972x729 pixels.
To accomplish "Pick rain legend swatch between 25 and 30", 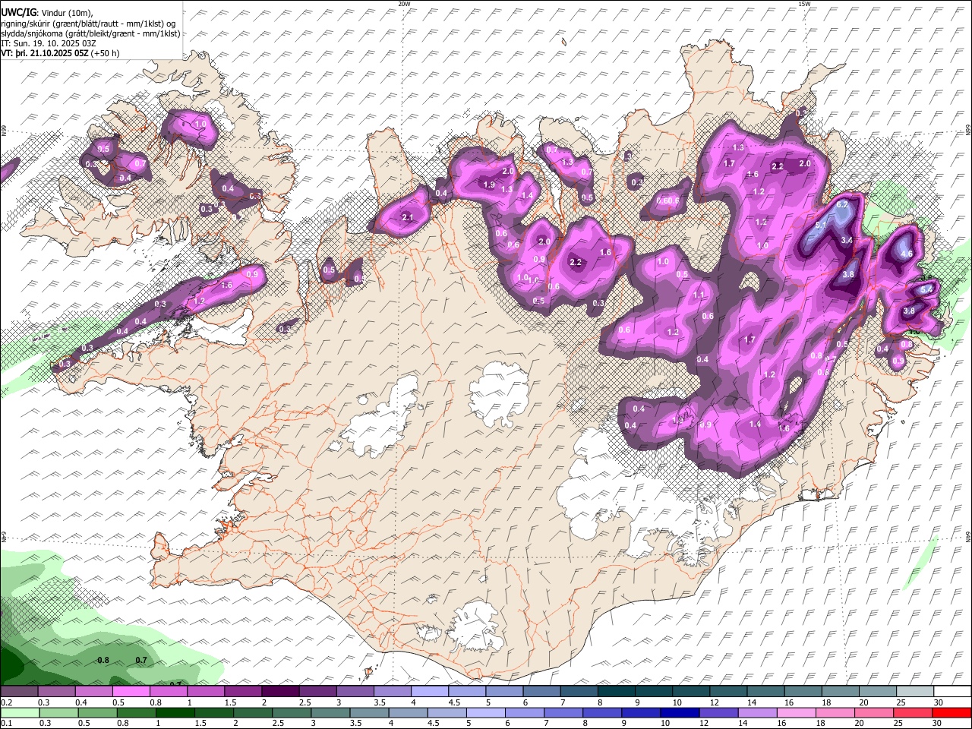I will click(914, 713).
